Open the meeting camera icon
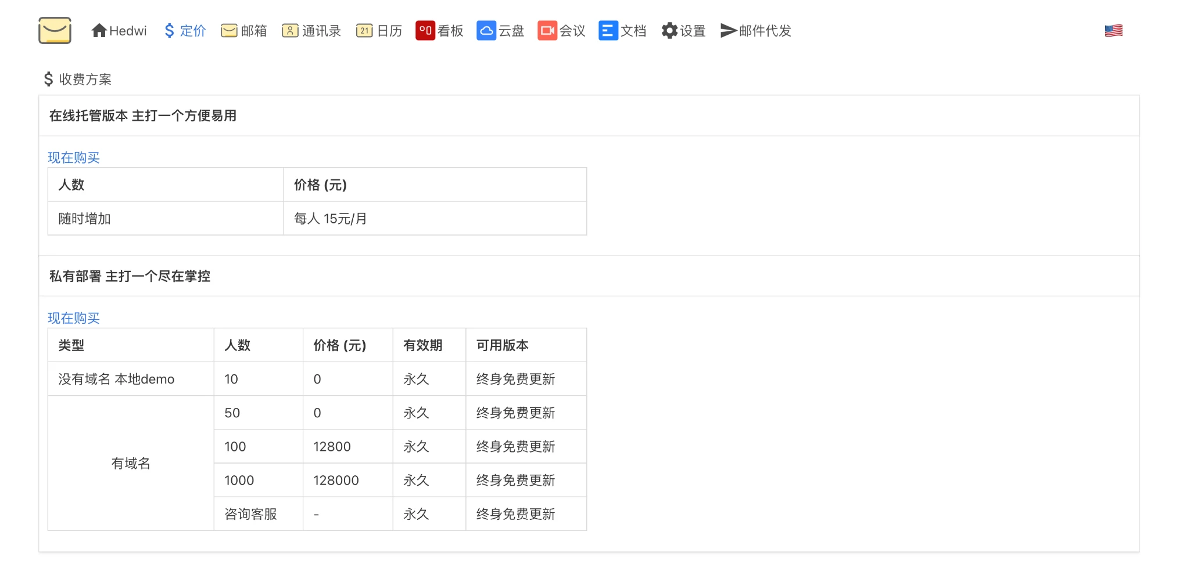 click(x=547, y=31)
